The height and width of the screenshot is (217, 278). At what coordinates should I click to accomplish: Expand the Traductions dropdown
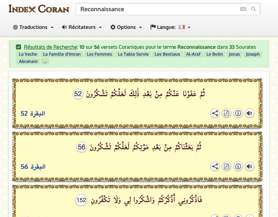click(x=33, y=27)
